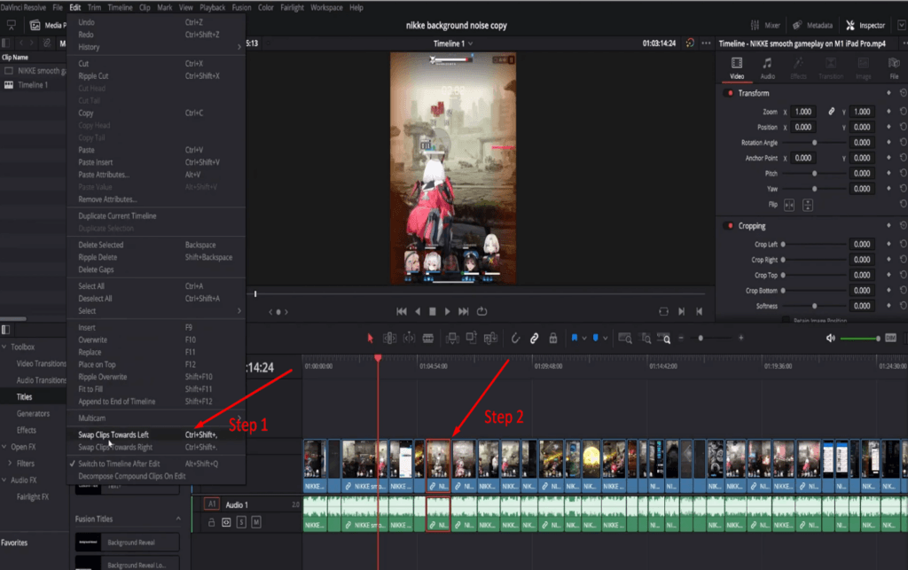Select the arrow Selection Mode tool
Screen dimensions: 908x570
tap(371, 339)
